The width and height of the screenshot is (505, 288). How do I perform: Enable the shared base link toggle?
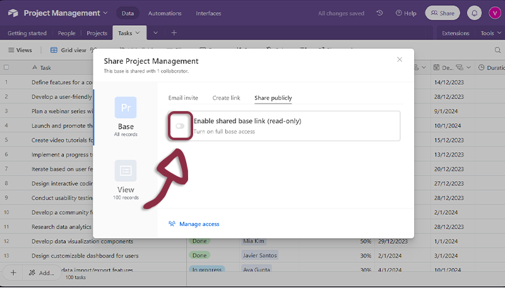point(181,126)
